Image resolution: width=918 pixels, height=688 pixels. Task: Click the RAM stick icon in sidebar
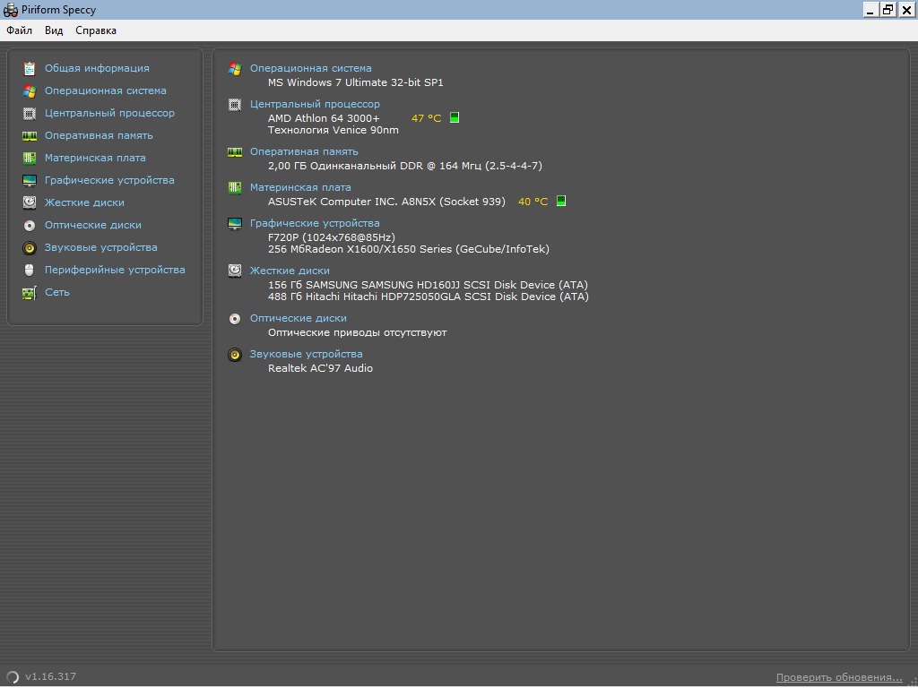click(30, 136)
